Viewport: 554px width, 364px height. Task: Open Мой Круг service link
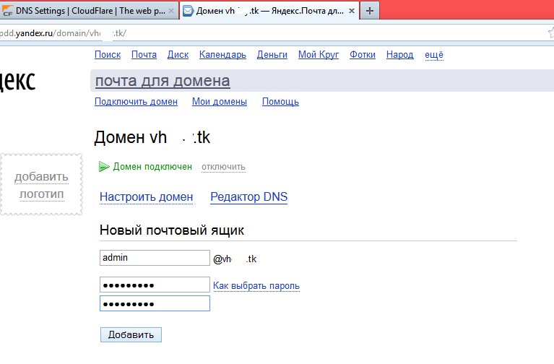318,55
